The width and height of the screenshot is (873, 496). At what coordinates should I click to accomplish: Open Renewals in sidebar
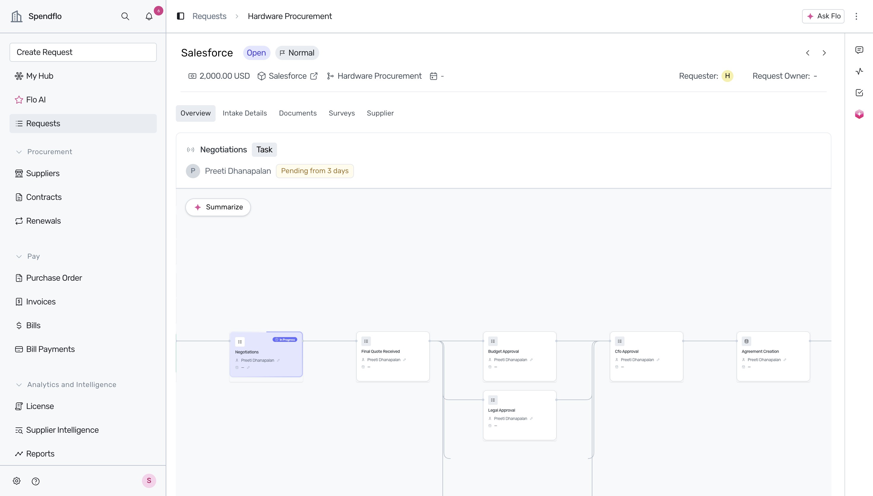[83, 221]
